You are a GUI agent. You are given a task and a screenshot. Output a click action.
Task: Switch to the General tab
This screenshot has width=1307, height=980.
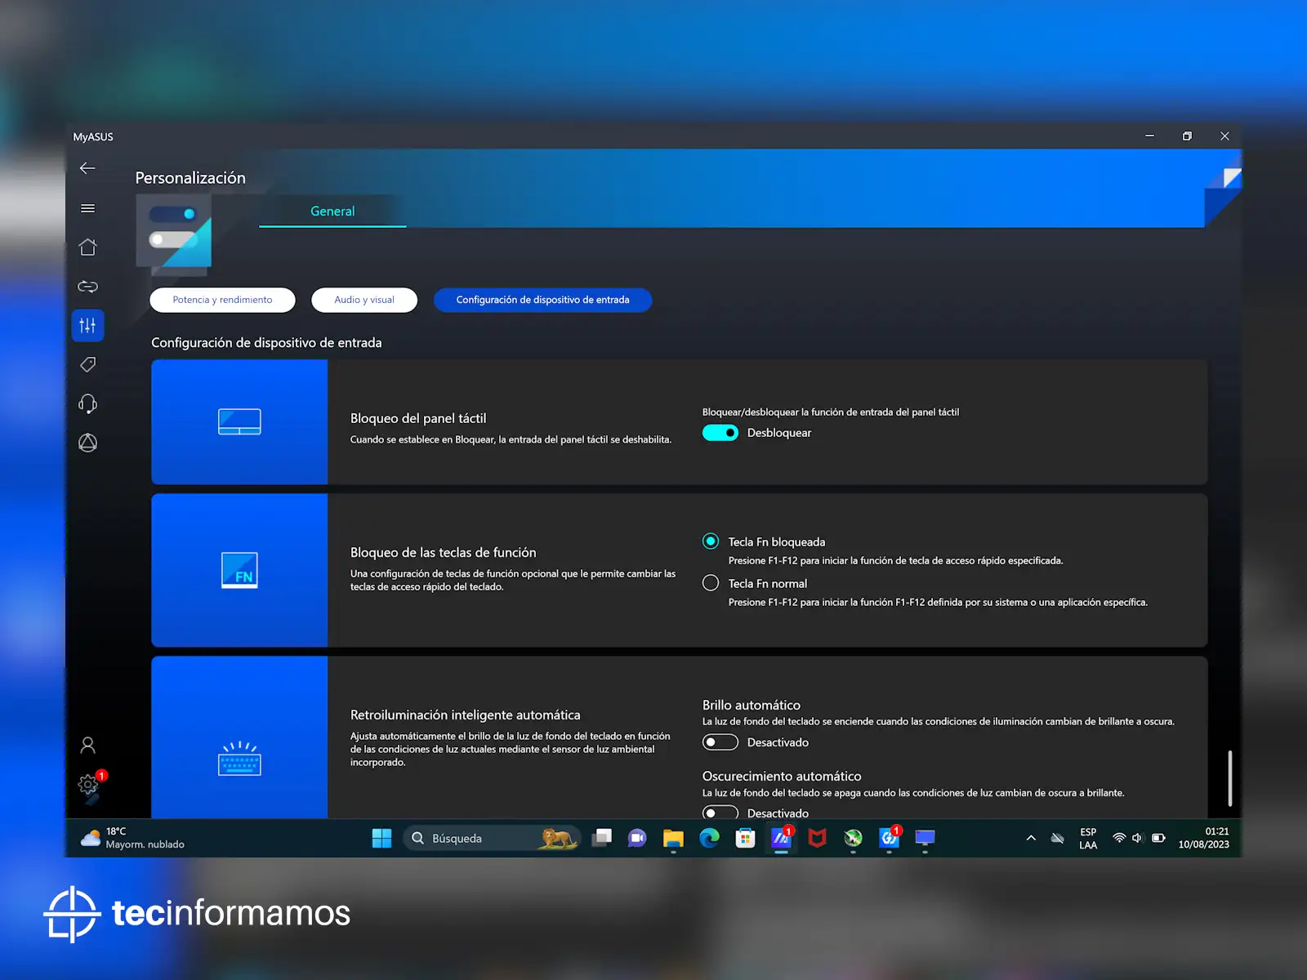332,212
